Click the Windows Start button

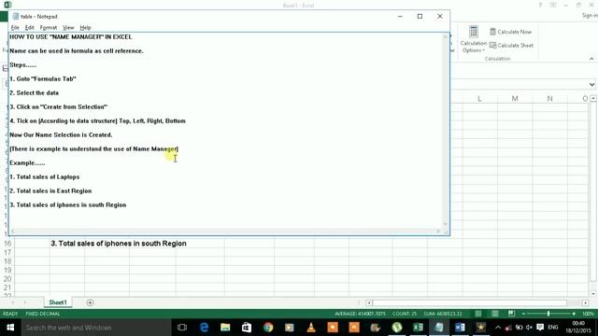tap(10, 328)
